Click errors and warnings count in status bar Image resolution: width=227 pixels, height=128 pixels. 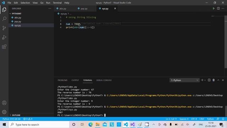(x=28, y=119)
